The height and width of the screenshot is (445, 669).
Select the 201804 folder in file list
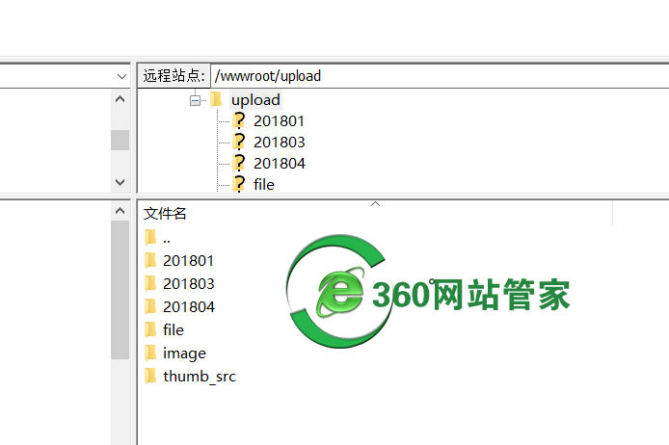(x=189, y=306)
